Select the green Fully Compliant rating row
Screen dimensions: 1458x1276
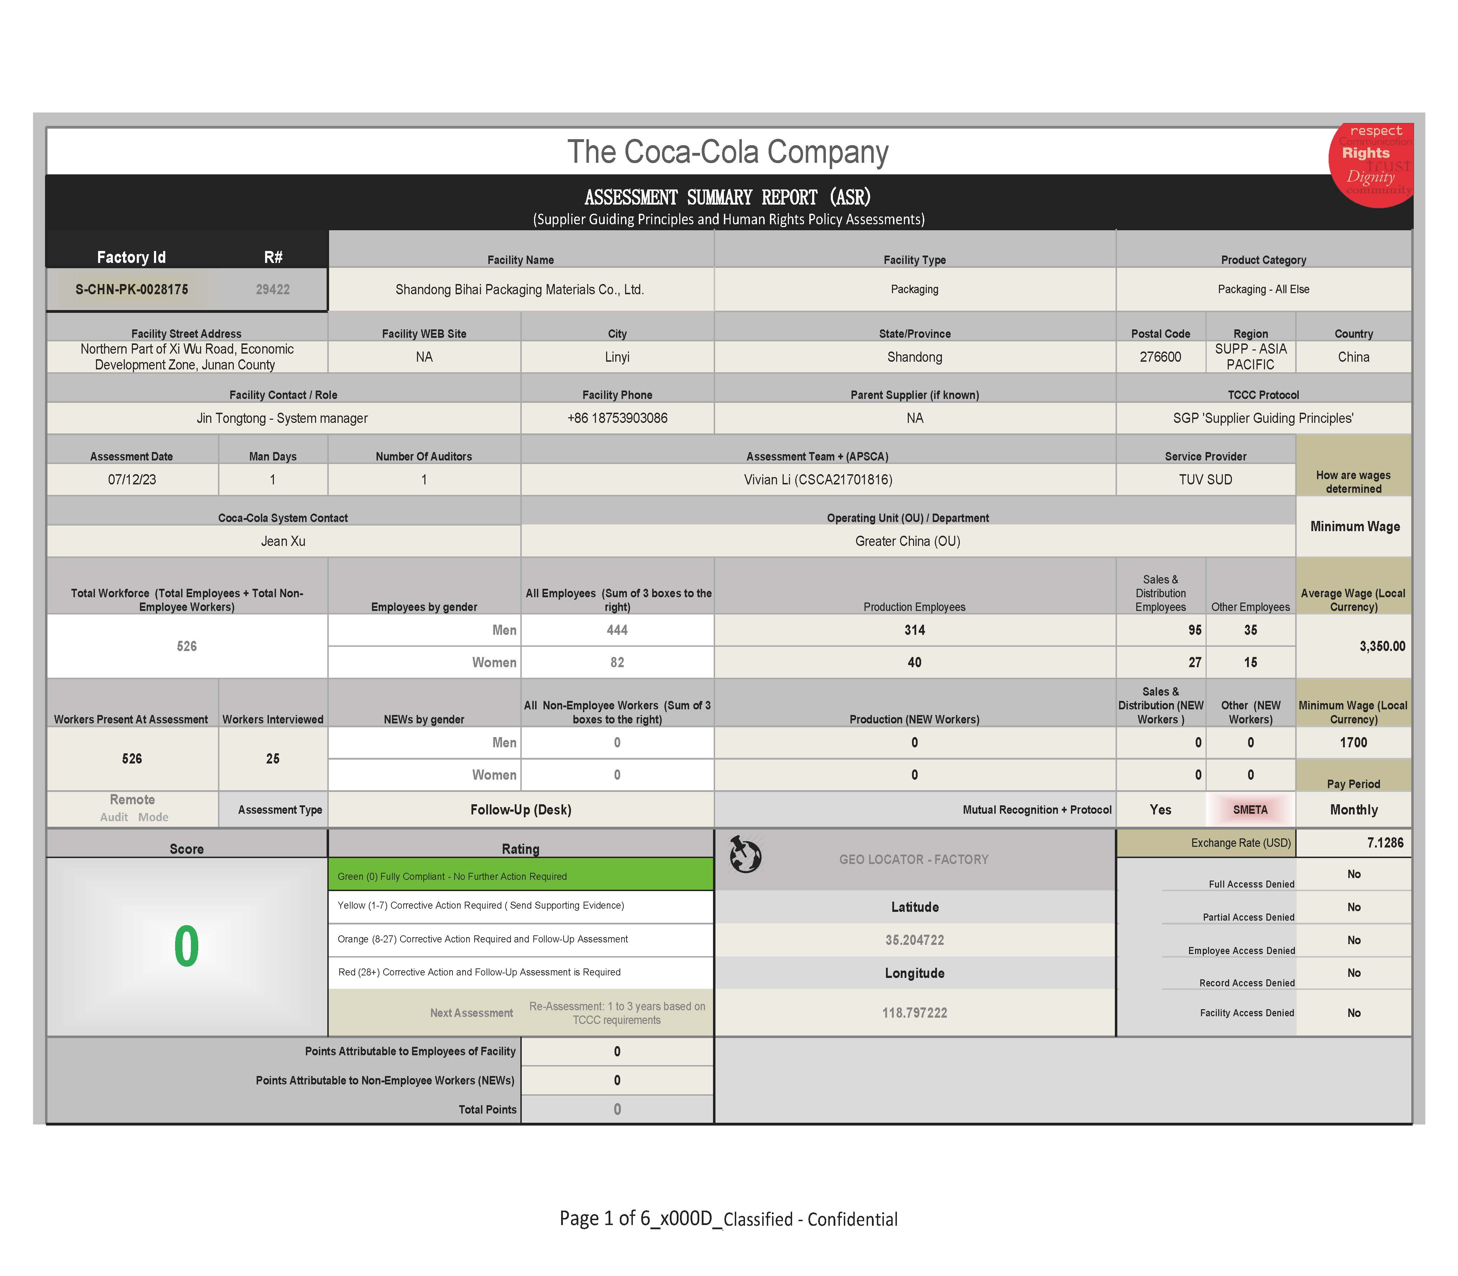[521, 876]
